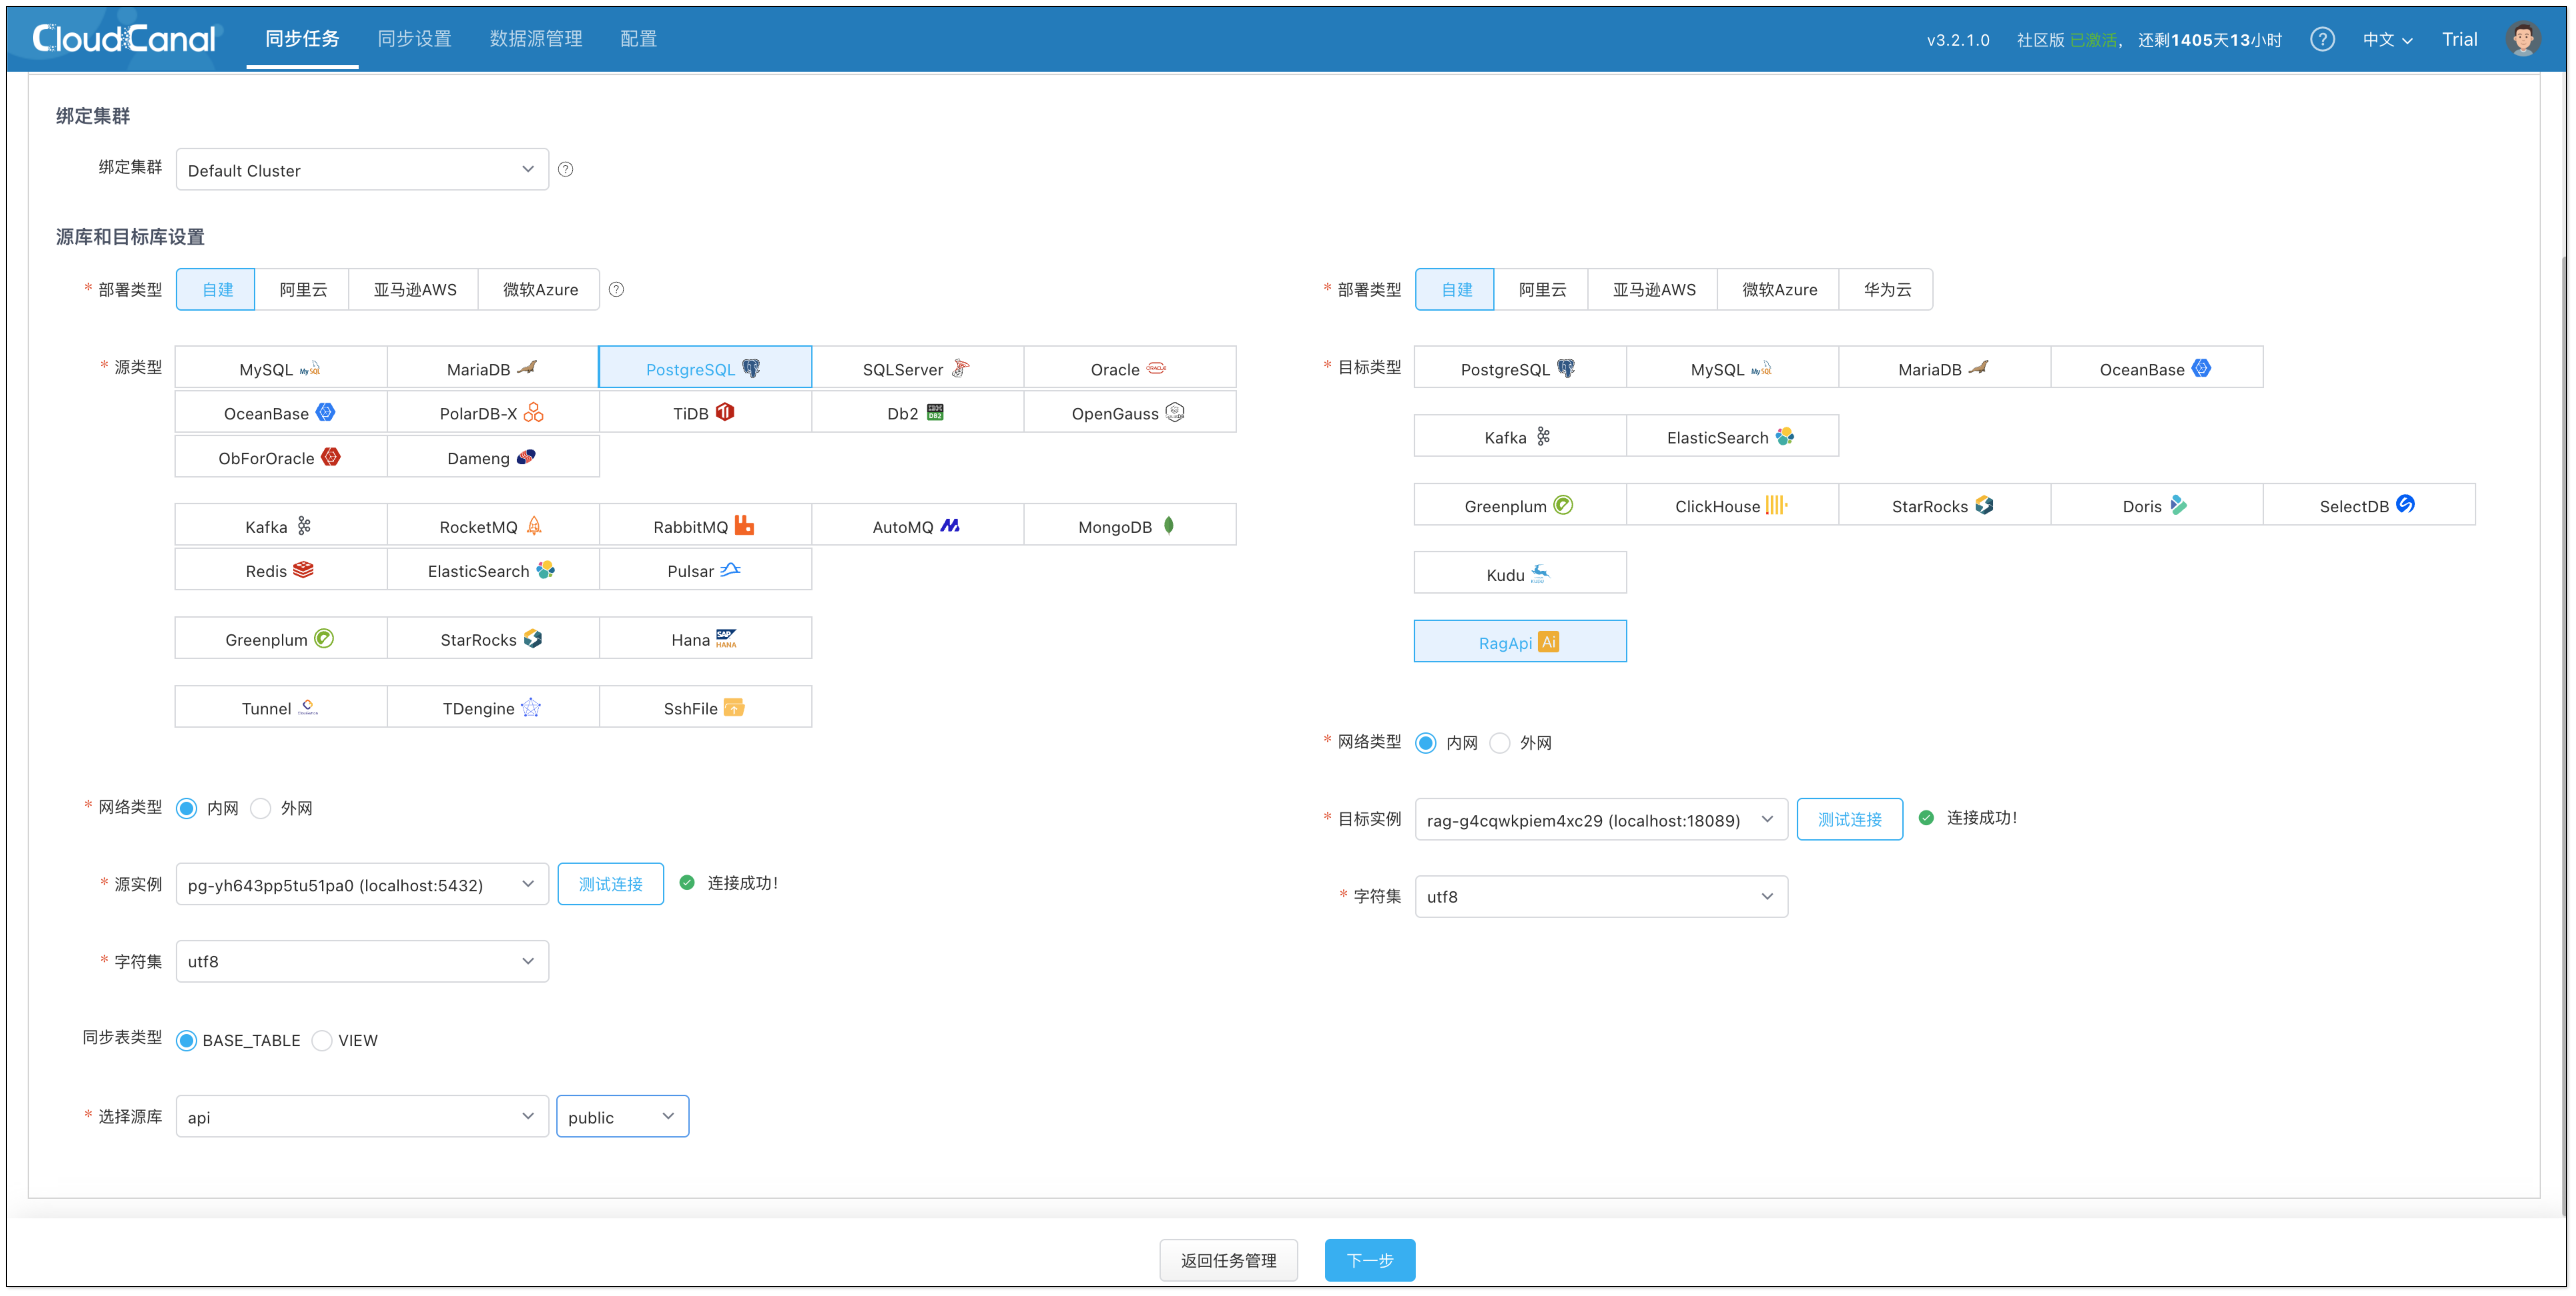Select MongoDB as source type

1129,526
